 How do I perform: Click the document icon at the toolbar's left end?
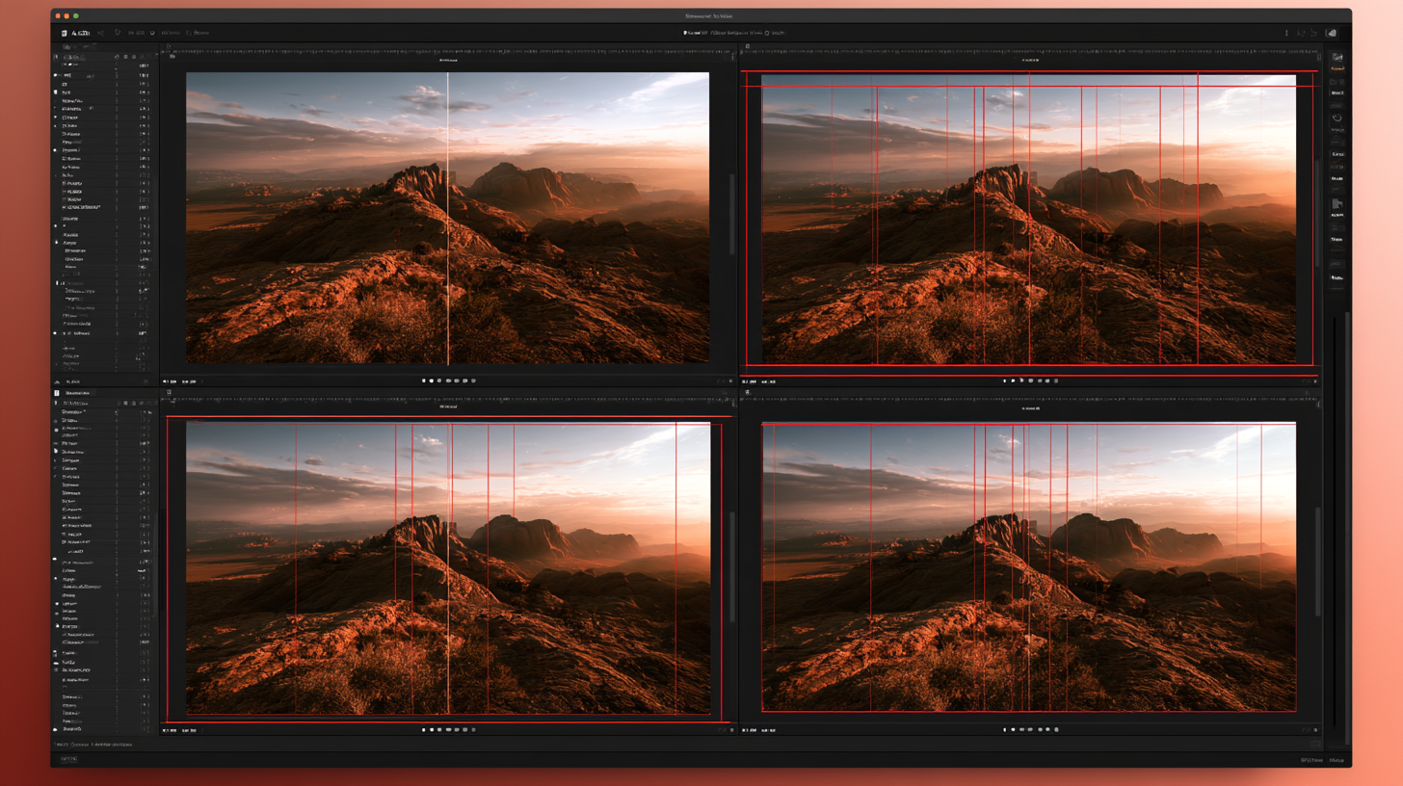pyautogui.click(x=66, y=33)
